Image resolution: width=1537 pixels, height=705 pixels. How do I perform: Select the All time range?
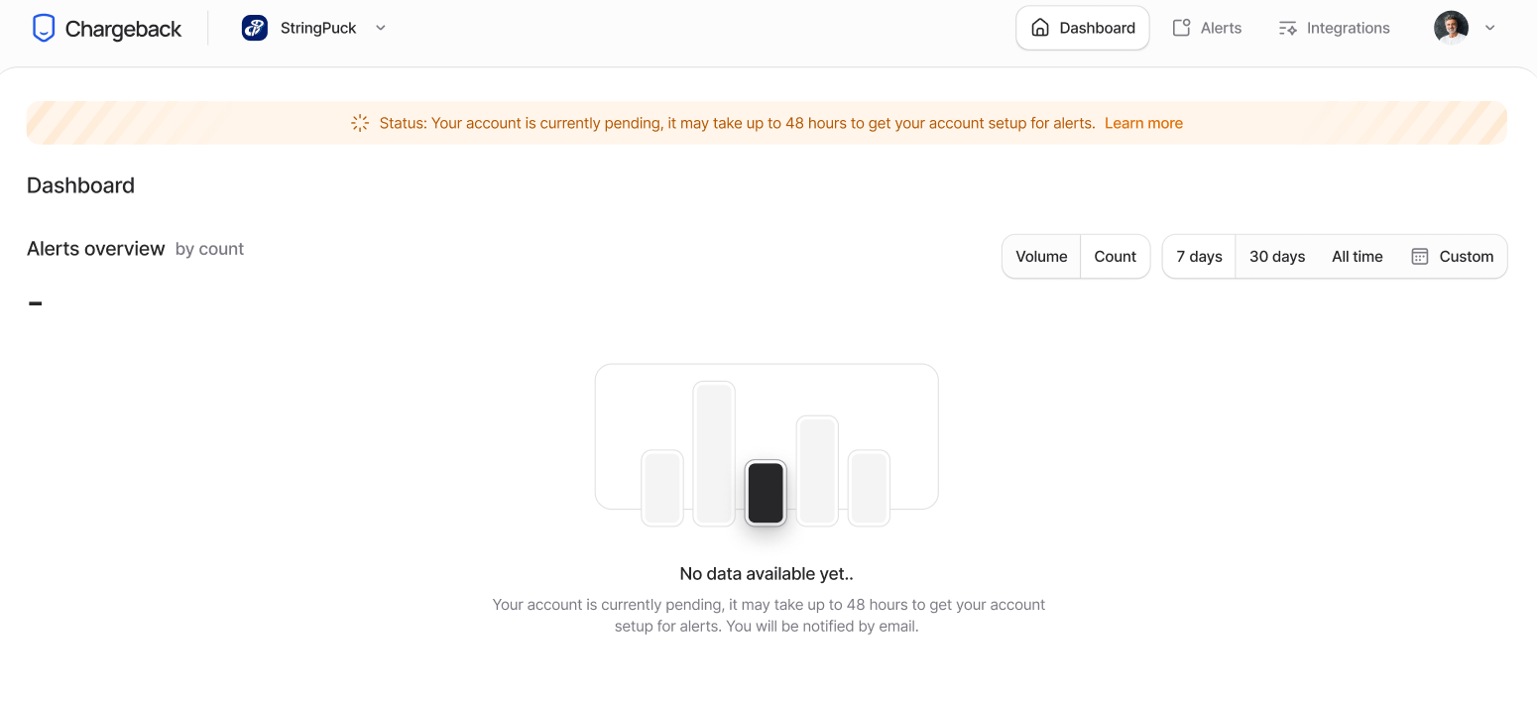[x=1357, y=256]
